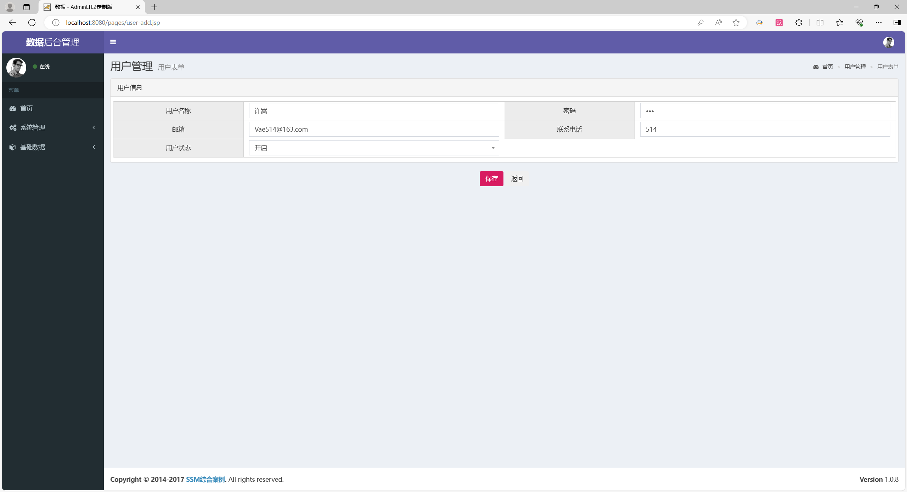Screen dimensions: 907x492
Task: Open the browser extensions puzzle icon
Action: pyautogui.click(x=799, y=23)
